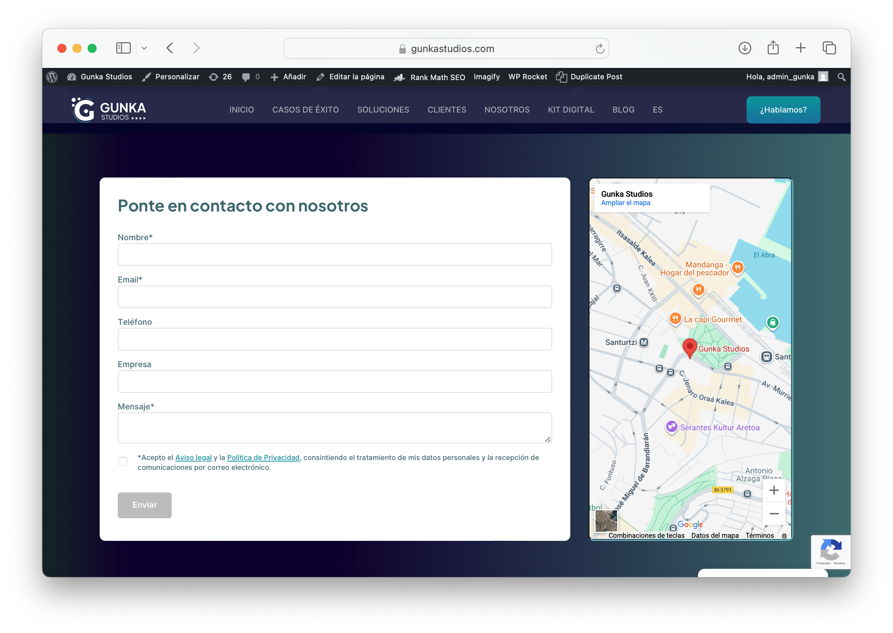Image resolution: width=893 pixels, height=633 pixels.
Task: Open Añadir via the plus icon
Action: (x=274, y=76)
